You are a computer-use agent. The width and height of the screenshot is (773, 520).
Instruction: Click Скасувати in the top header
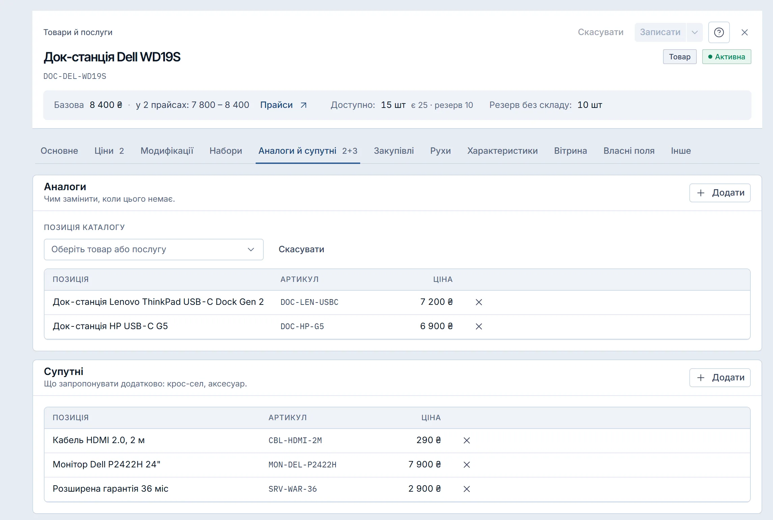[601, 32]
